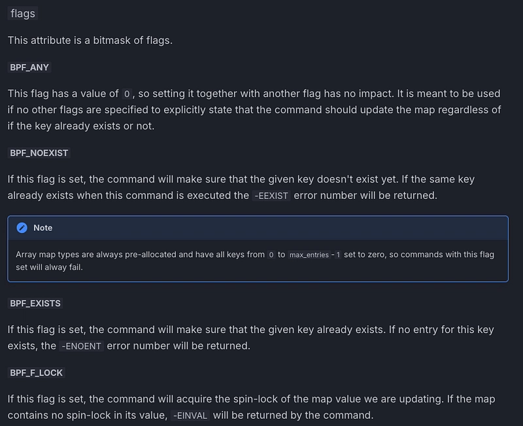This screenshot has width=523, height=426.
Task: Click the paragraph mentioning 'key already exists'
Action: tap(251, 338)
